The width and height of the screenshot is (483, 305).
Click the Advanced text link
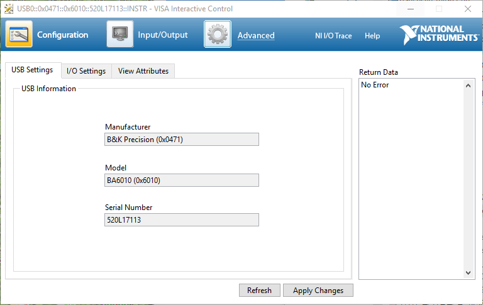coord(256,36)
